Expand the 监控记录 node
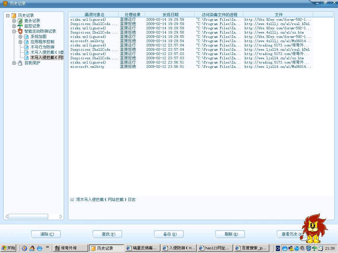The height and width of the screenshot is (253, 338). pyautogui.click(x=14, y=26)
